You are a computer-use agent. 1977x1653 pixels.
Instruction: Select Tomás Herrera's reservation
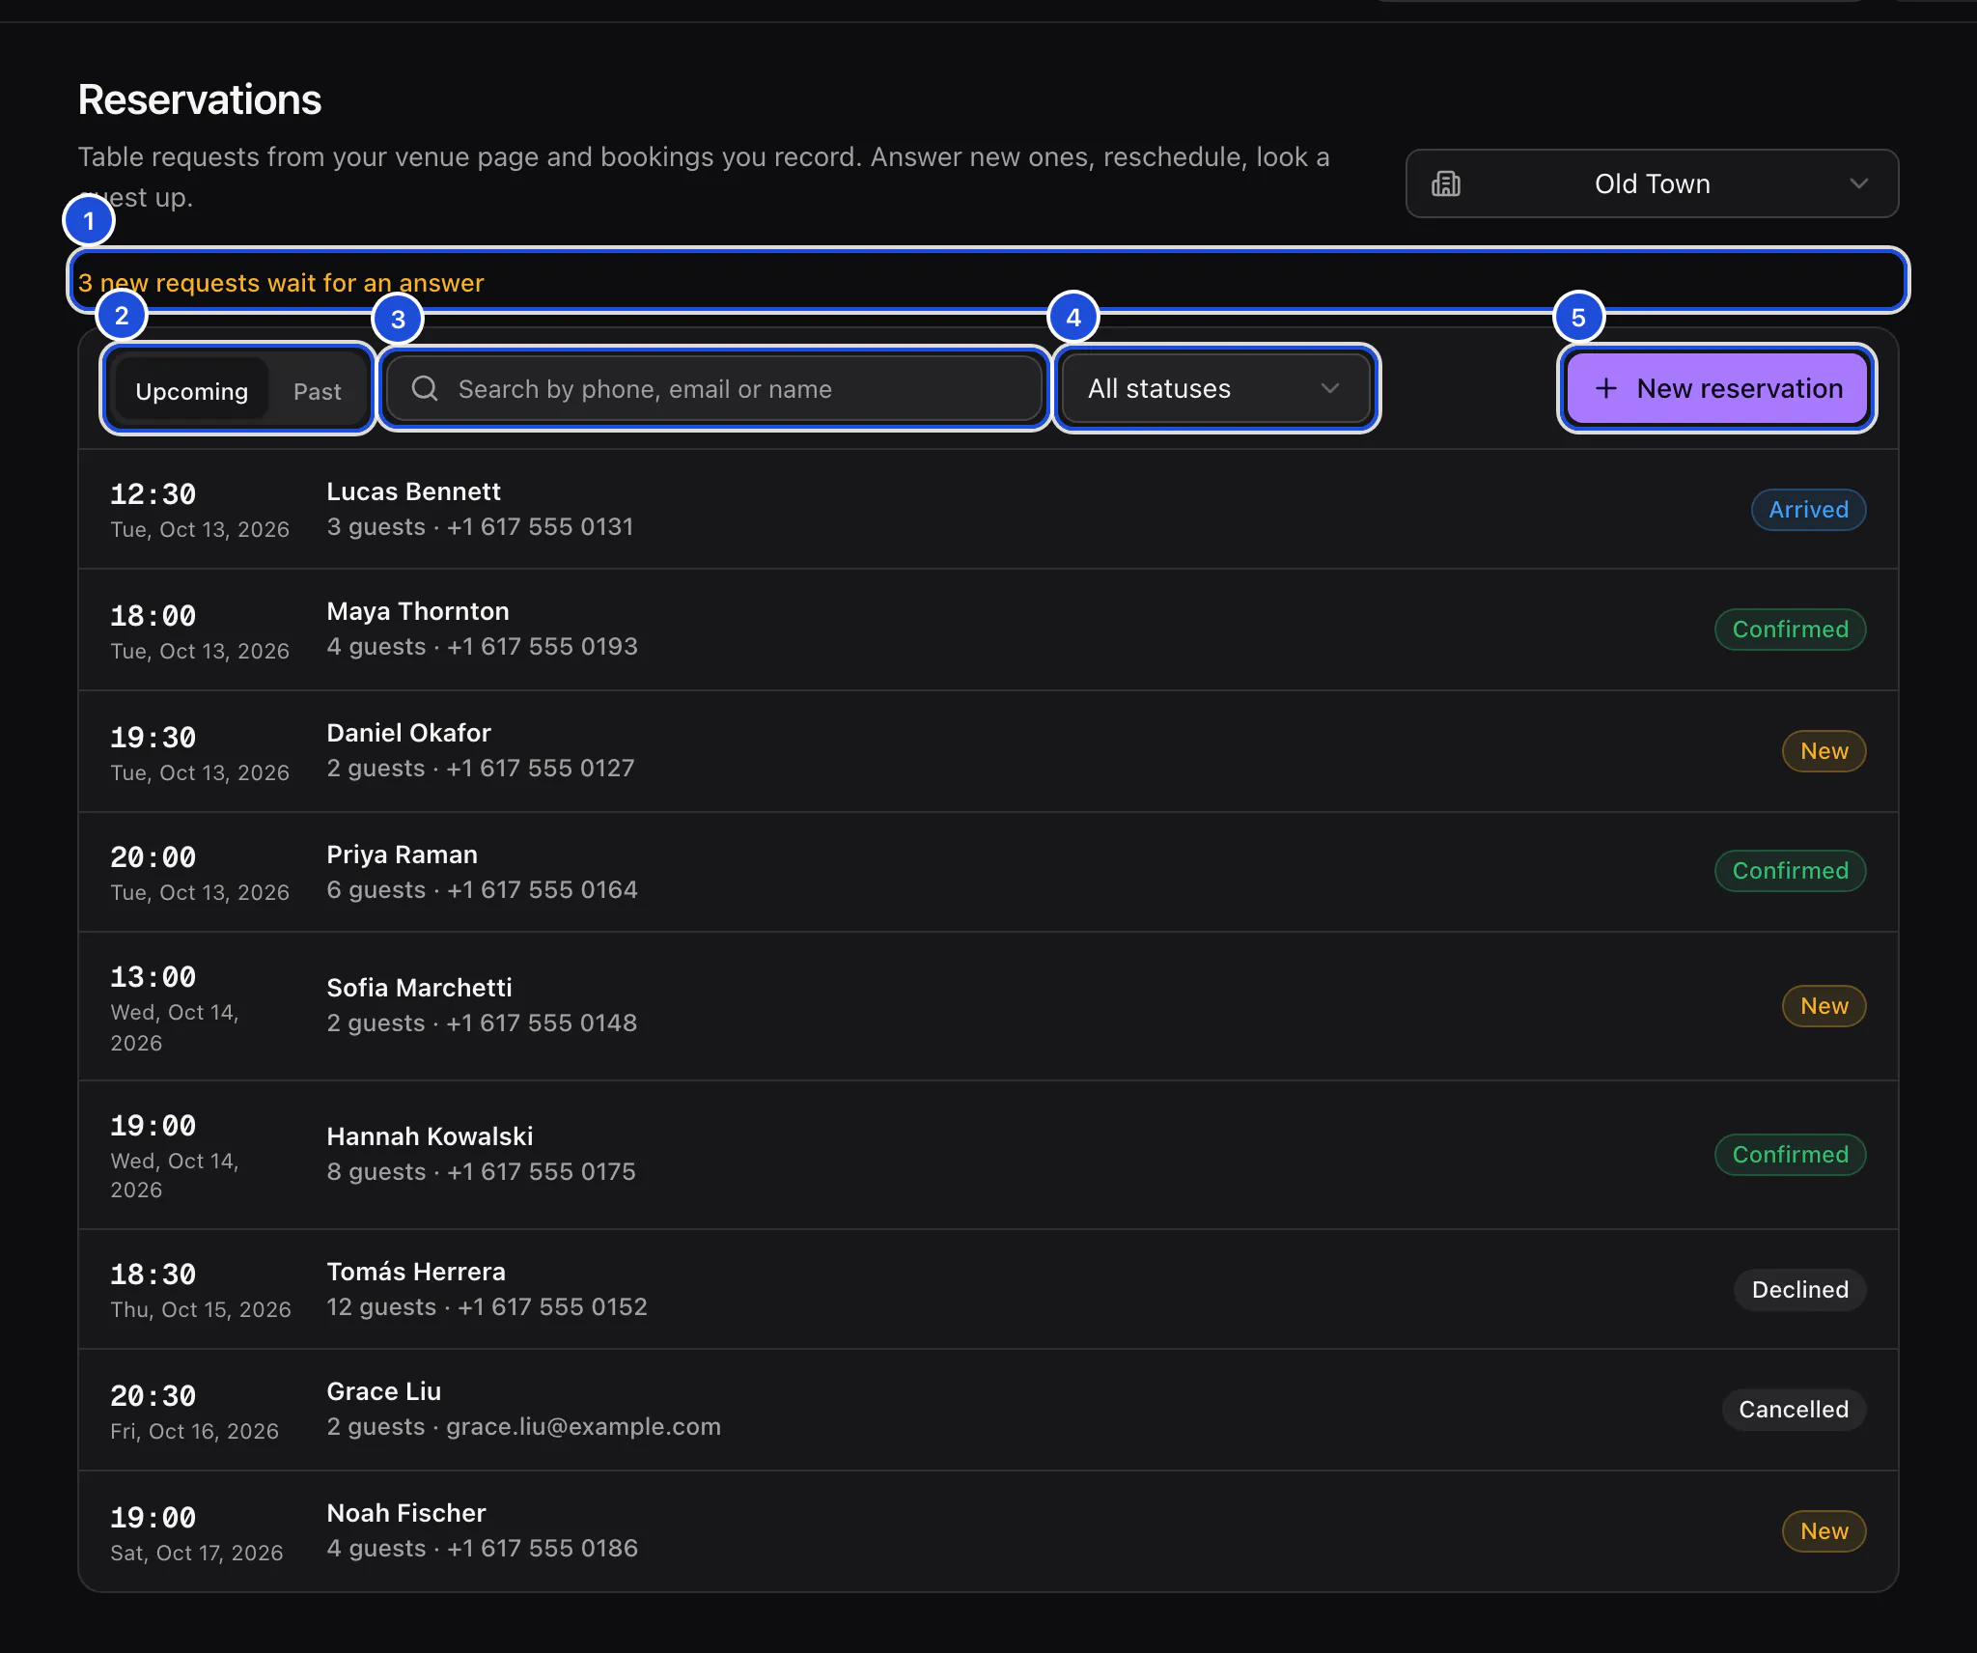988,1289
